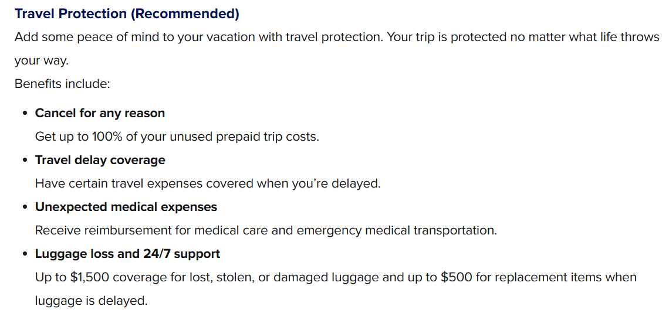Click the 'Benefits include:' text

click(62, 83)
